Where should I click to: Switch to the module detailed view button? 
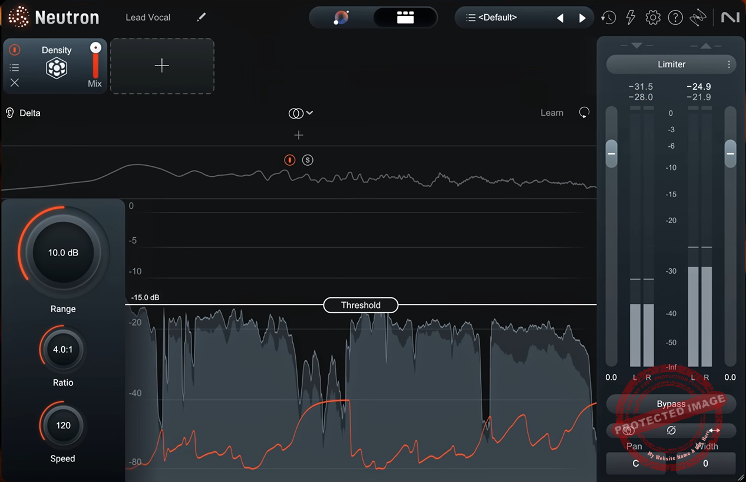[x=405, y=17]
